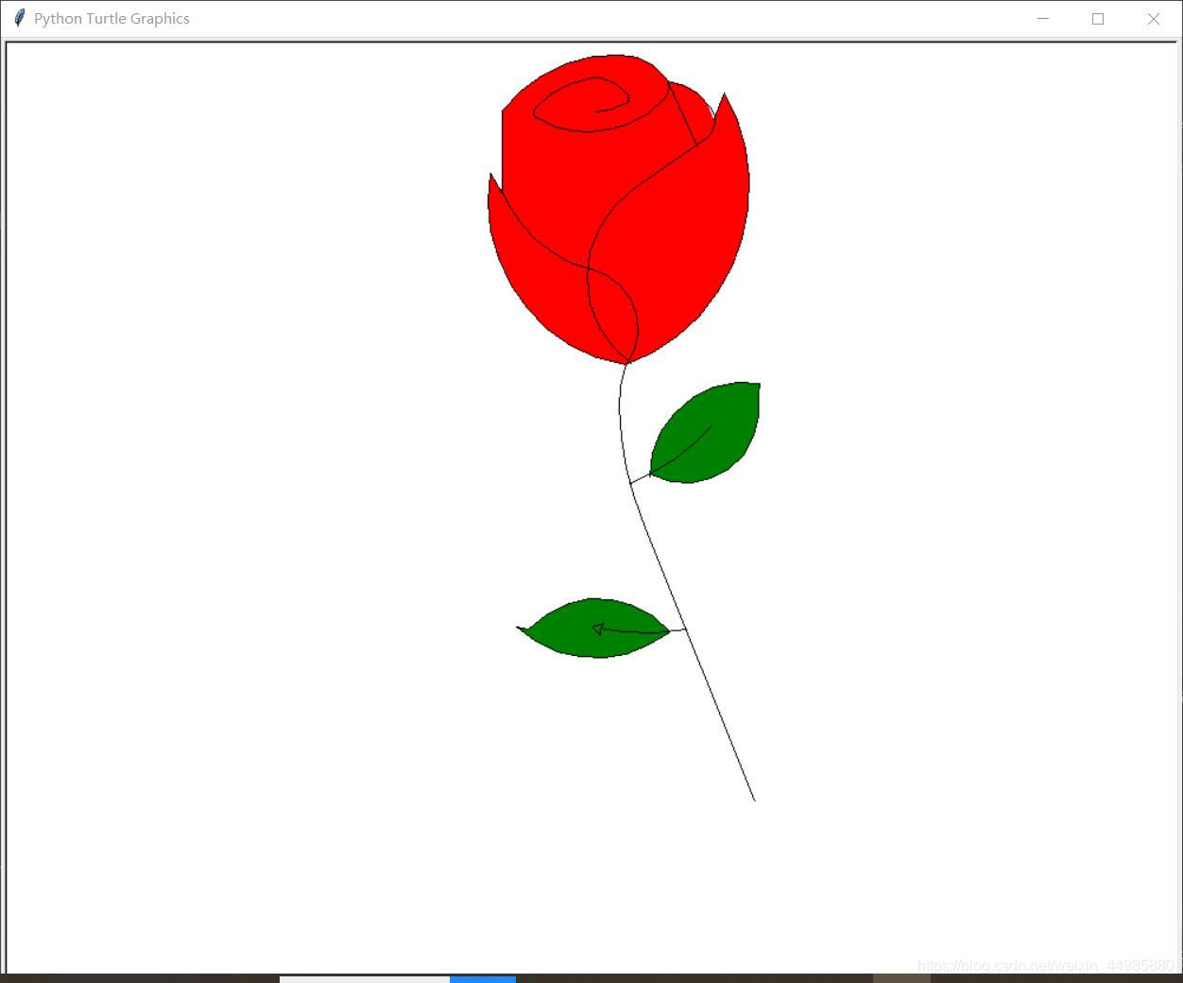Click the title text Python Turtle Graphics

[111, 18]
